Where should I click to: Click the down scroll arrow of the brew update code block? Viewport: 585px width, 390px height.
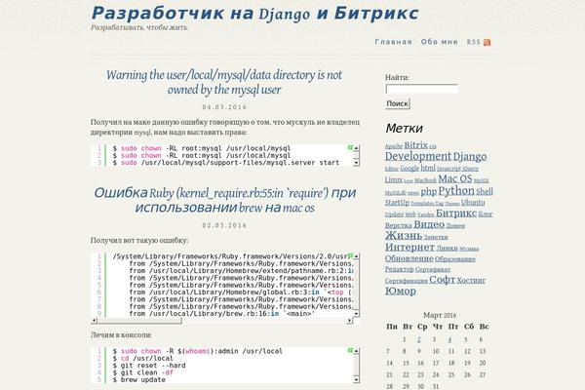[356, 380]
